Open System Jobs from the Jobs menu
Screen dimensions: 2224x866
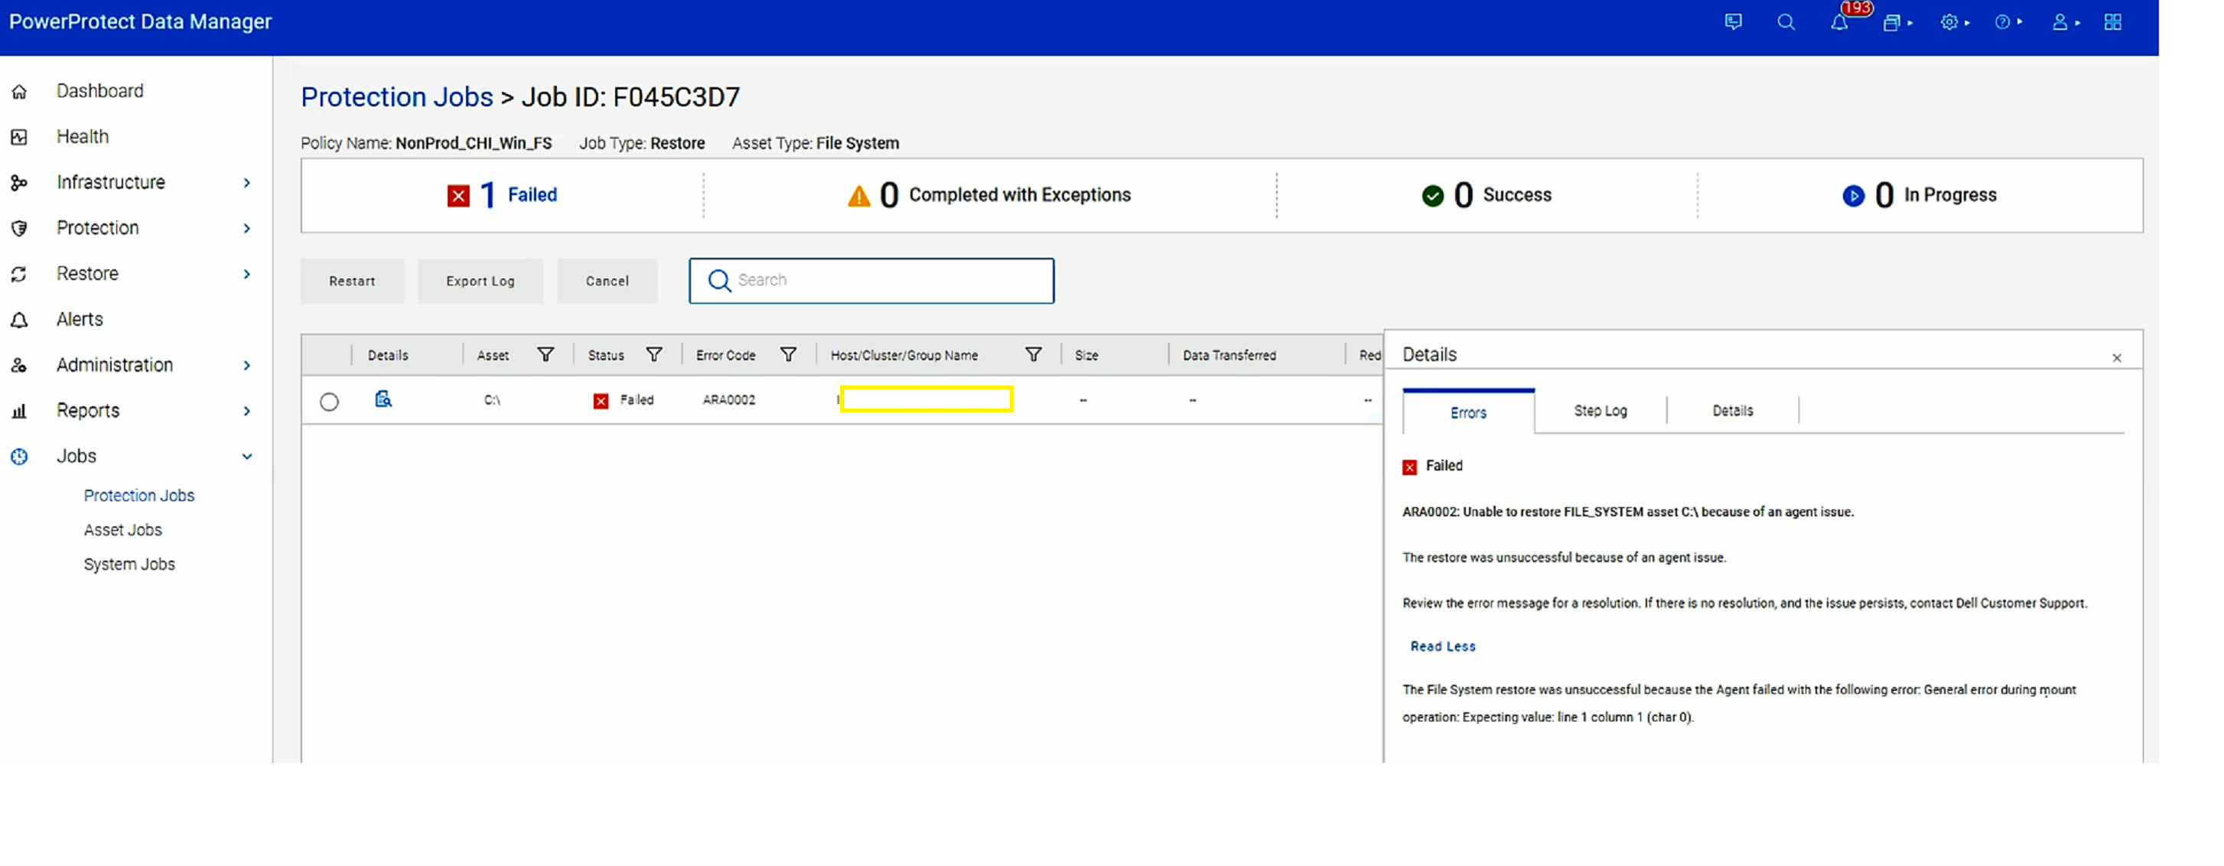point(129,564)
